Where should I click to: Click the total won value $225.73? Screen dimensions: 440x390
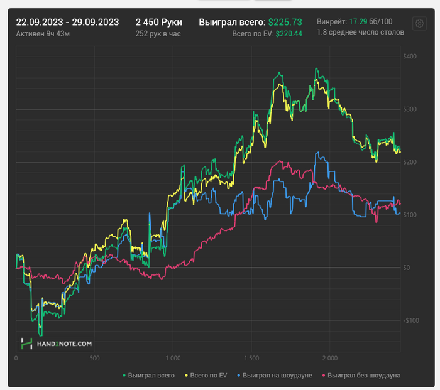coord(285,22)
